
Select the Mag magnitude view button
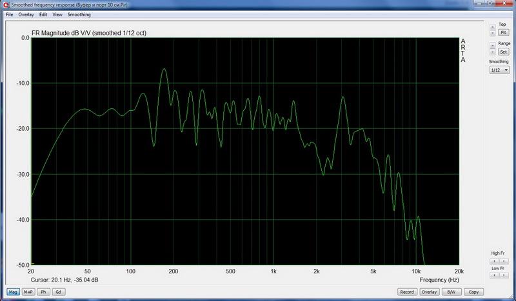point(13,292)
